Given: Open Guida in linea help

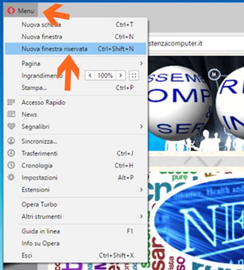Looking at the screenshot, I should coord(75,231).
